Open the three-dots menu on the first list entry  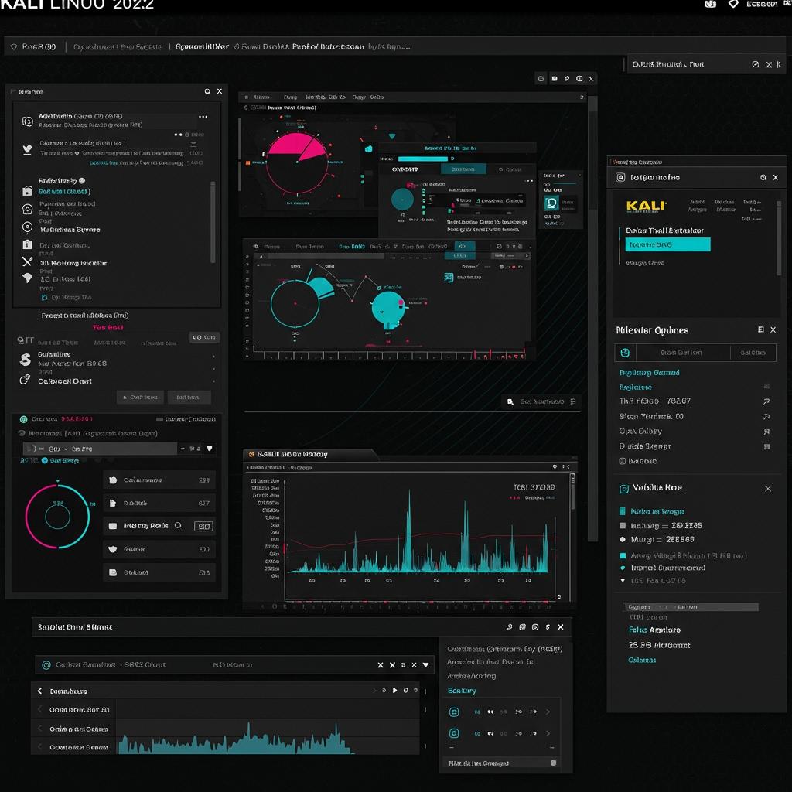[203, 117]
